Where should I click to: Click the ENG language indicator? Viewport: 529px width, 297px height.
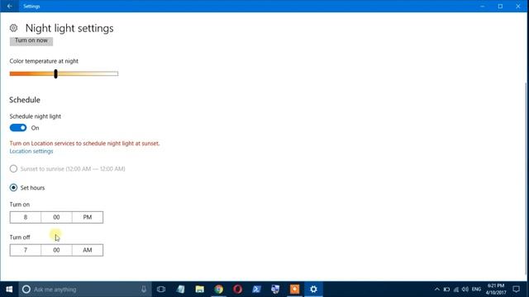pyautogui.click(x=476, y=290)
